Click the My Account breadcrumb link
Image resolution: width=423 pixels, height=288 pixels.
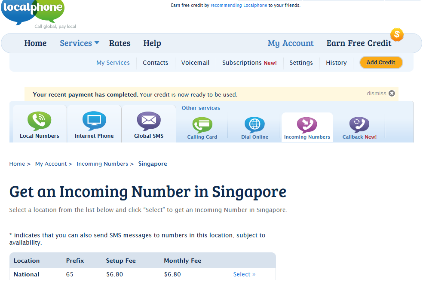pos(51,164)
